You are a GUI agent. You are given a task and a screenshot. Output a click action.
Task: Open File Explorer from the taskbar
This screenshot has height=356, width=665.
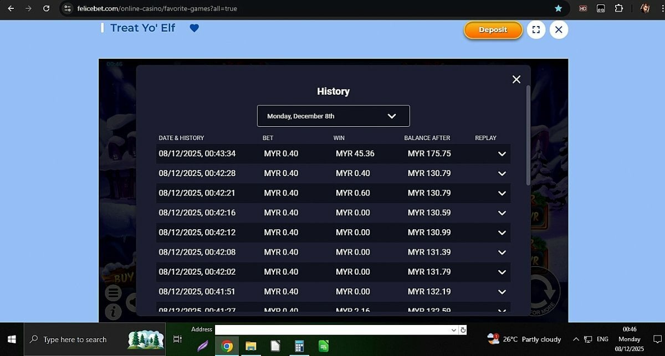coord(251,346)
